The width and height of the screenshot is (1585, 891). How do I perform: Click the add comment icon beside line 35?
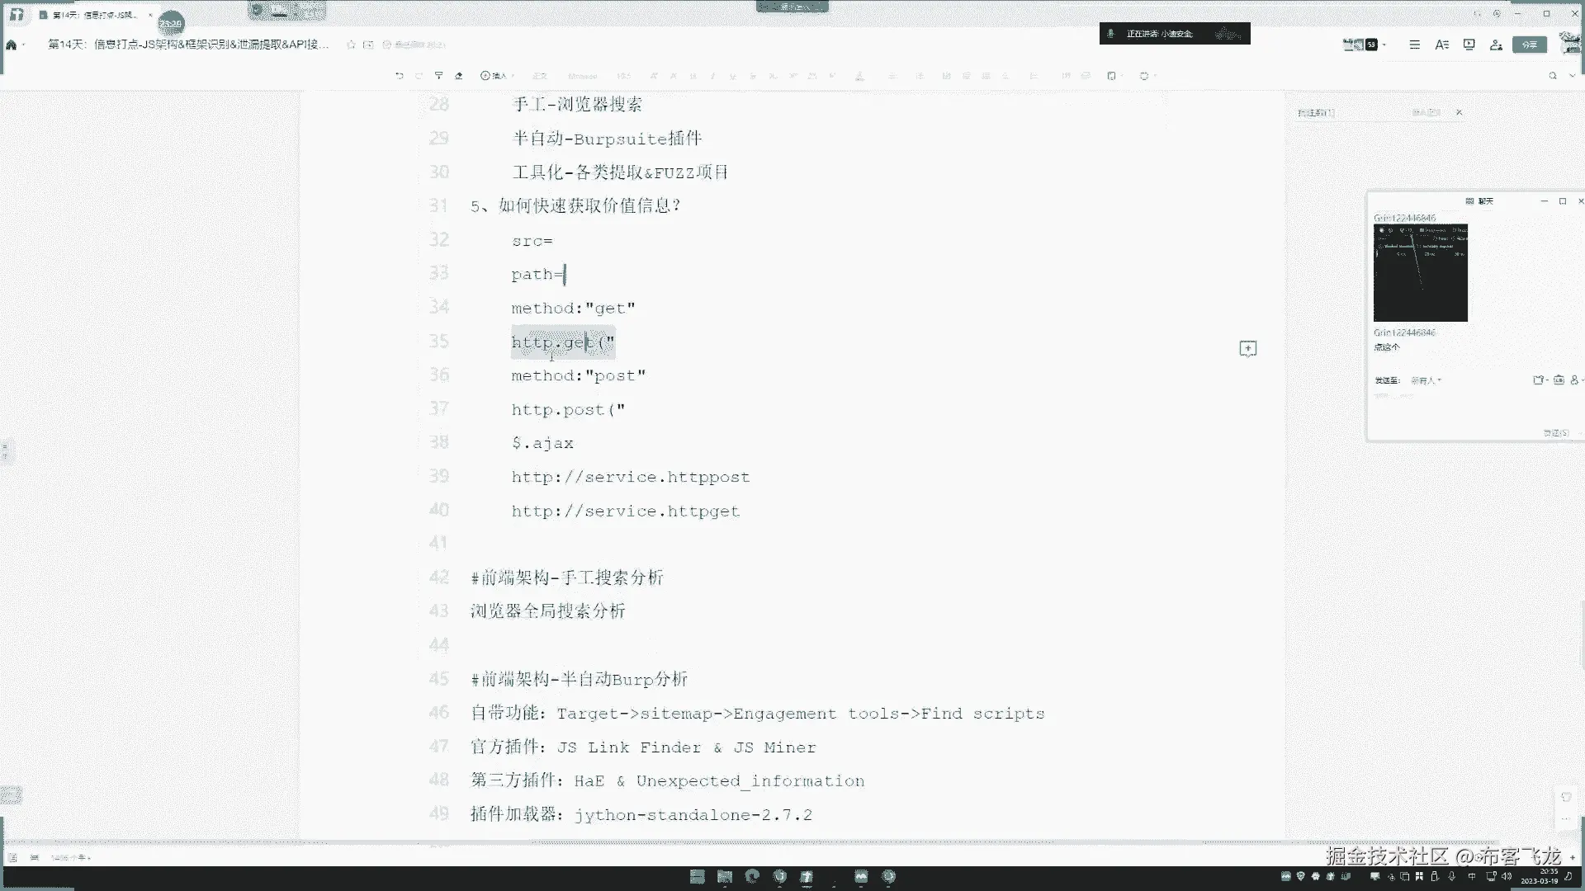[1247, 349]
